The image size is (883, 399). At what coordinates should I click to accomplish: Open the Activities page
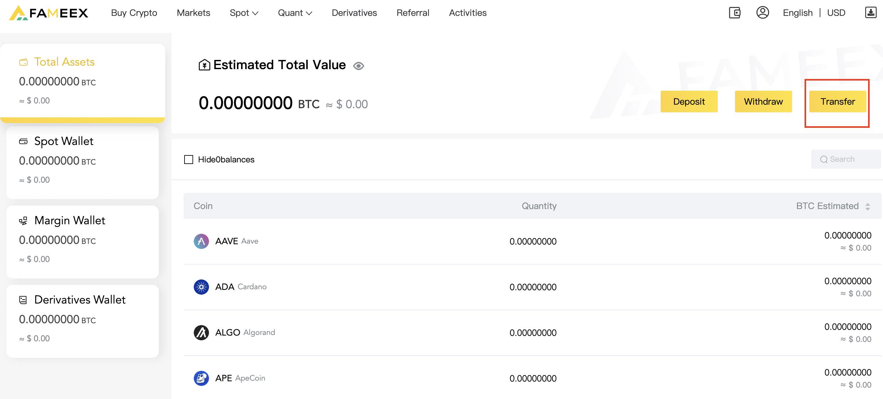click(x=468, y=13)
